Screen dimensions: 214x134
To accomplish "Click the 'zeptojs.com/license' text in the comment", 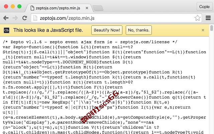I will pos(145,42).
